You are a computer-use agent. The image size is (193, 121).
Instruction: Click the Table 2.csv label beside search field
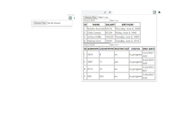point(114,45)
